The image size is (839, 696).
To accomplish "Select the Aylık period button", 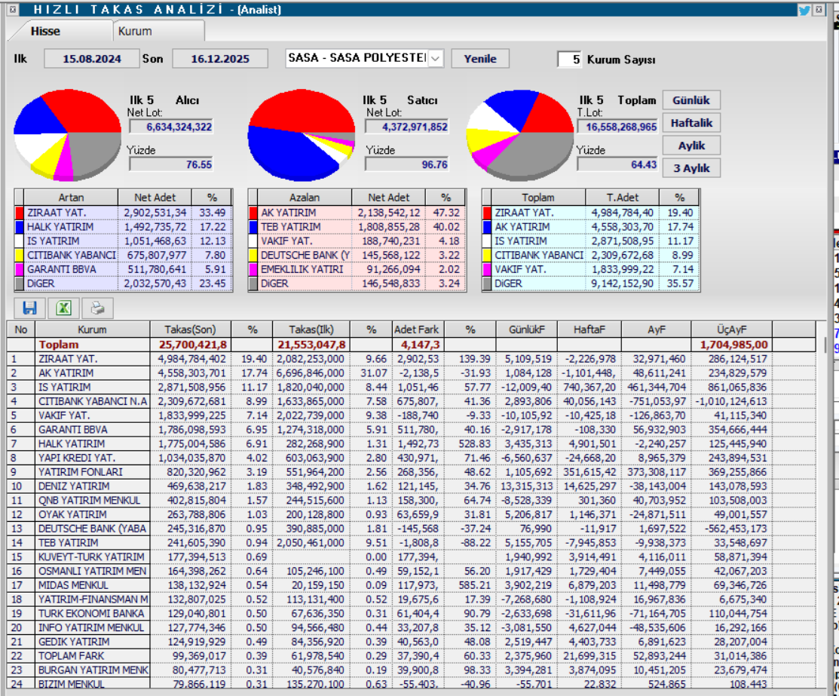I will pyautogui.click(x=690, y=146).
